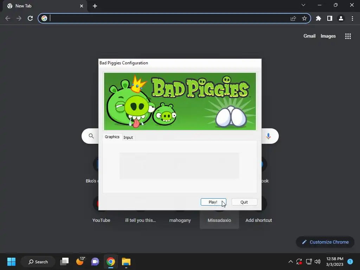Screen dimensions: 360x270
Task: Open Chrome profile avatar menu
Action: pyautogui.click(x=341, y=18)
